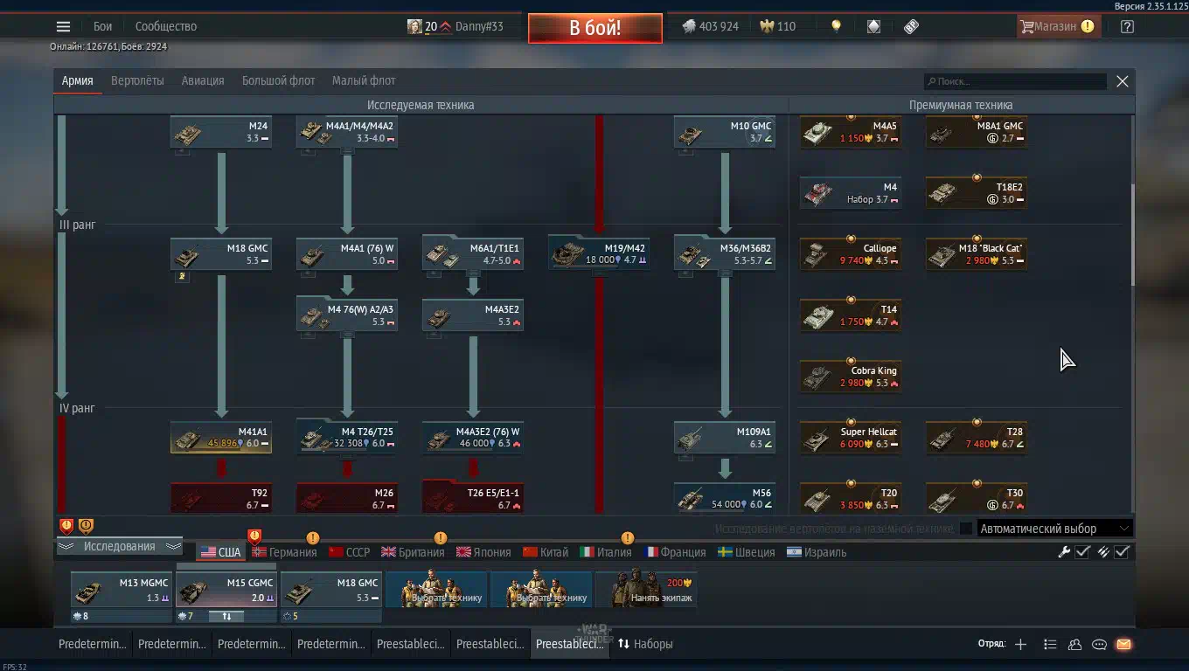The image size is (1189, 671).
Task: Click the white hexagon icon in top bar
Action: click(873, 26)
